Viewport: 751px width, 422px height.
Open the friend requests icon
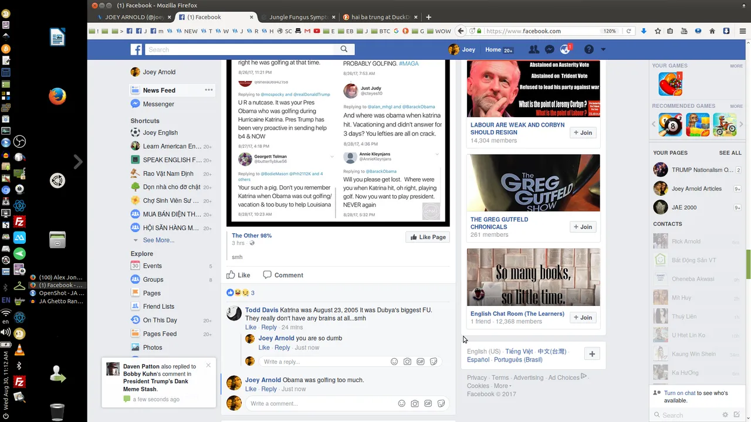pos(533,50)
